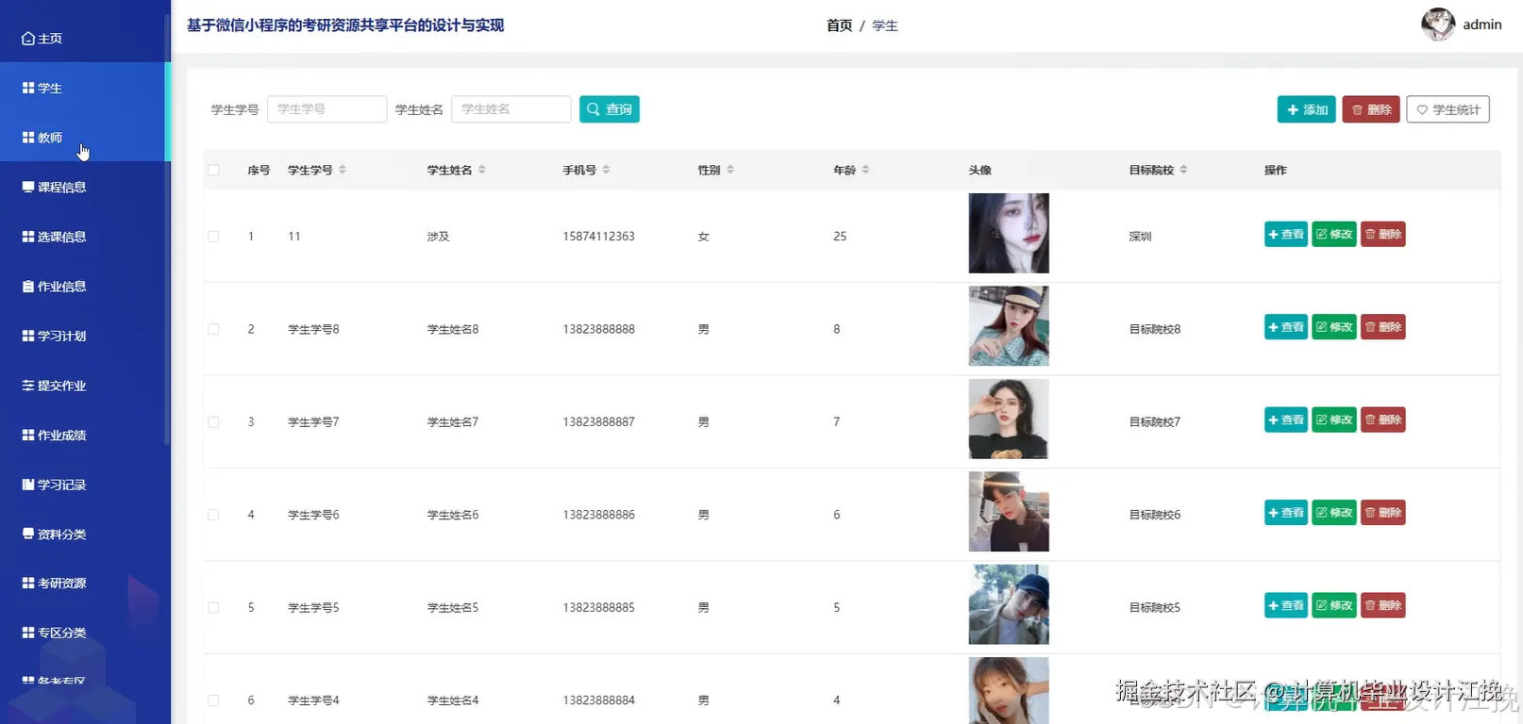Click 删除 for 学生姓名5
The height and width of the screenshot is (724, 1523).
pyautogui.click(x=1383, y=605)
